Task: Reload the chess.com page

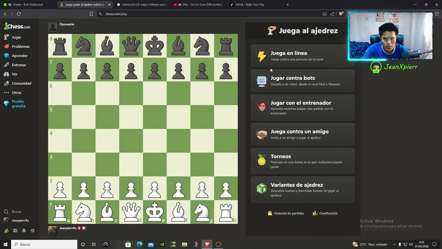Action: click(x=19, y=14)
